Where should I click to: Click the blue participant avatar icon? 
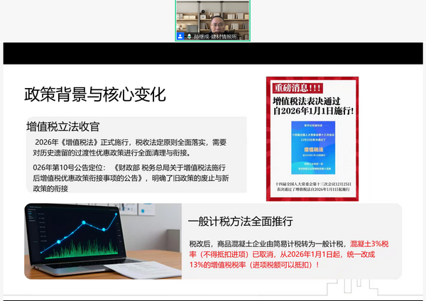coord(181,35)
